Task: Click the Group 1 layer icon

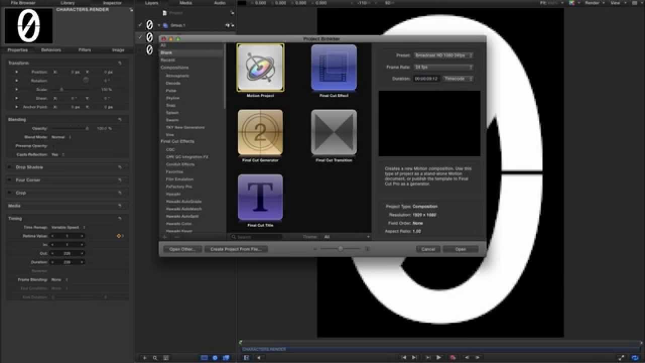Action: pos(166,25)
